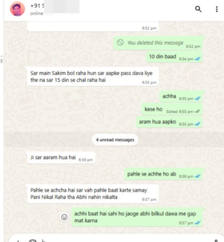Open emoji and sticker picker in composer
This screenshot has width=224, height=242.
(32, 241)
